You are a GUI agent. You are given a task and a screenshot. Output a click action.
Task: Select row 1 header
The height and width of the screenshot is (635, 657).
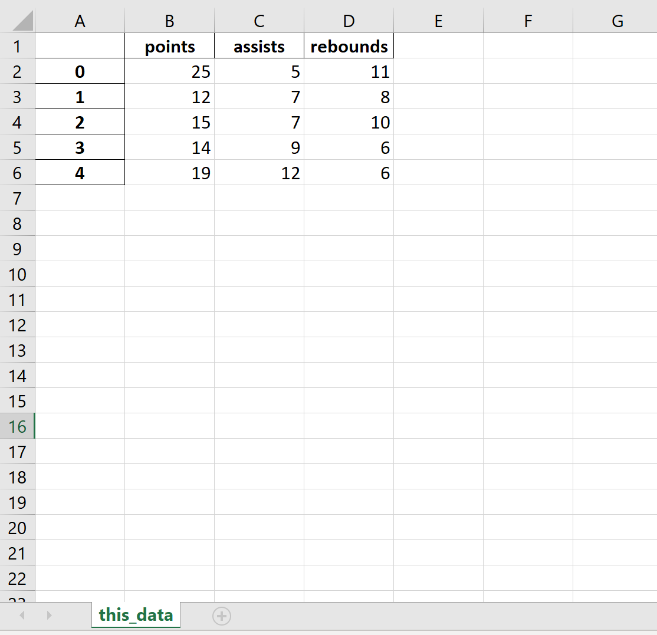point(18,46)
